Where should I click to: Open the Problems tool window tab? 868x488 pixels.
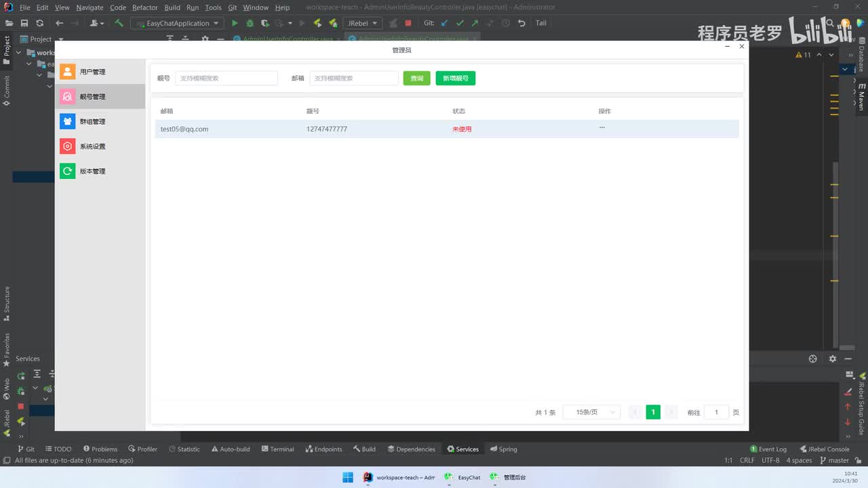pos(100,449)
